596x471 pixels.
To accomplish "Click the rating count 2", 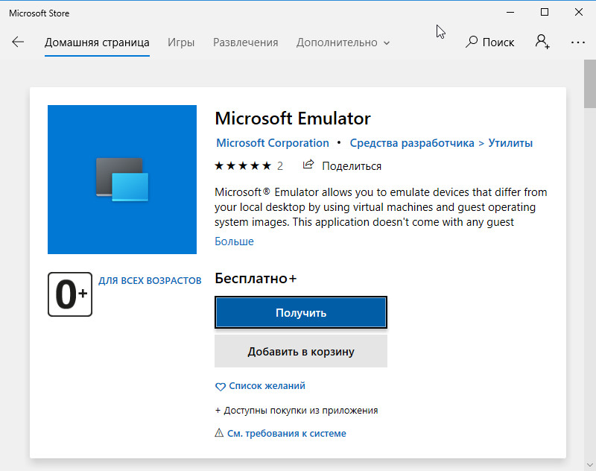I will 280,166.
